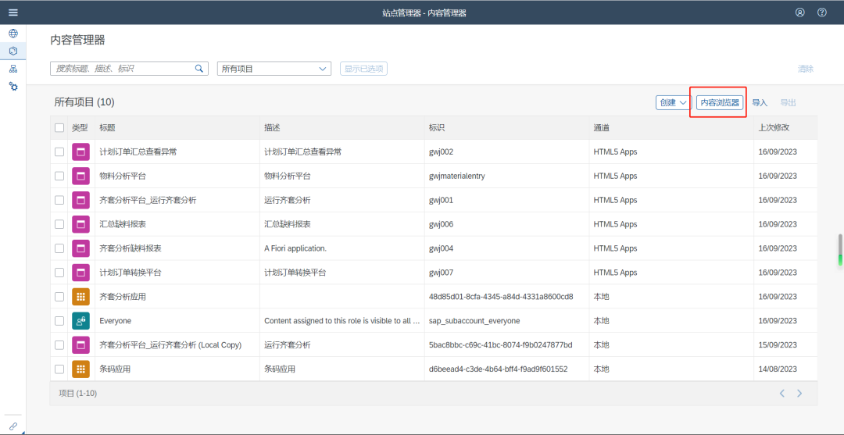
Task: Select the content manager cube sidebar icon
Action: 13,51
